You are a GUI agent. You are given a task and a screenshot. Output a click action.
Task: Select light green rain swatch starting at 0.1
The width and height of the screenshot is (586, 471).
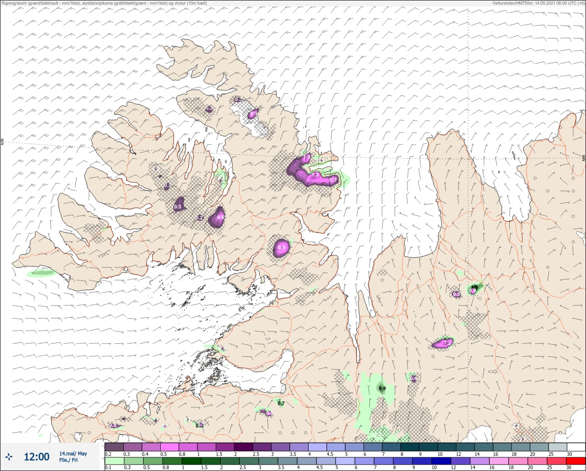coord(114,460)
